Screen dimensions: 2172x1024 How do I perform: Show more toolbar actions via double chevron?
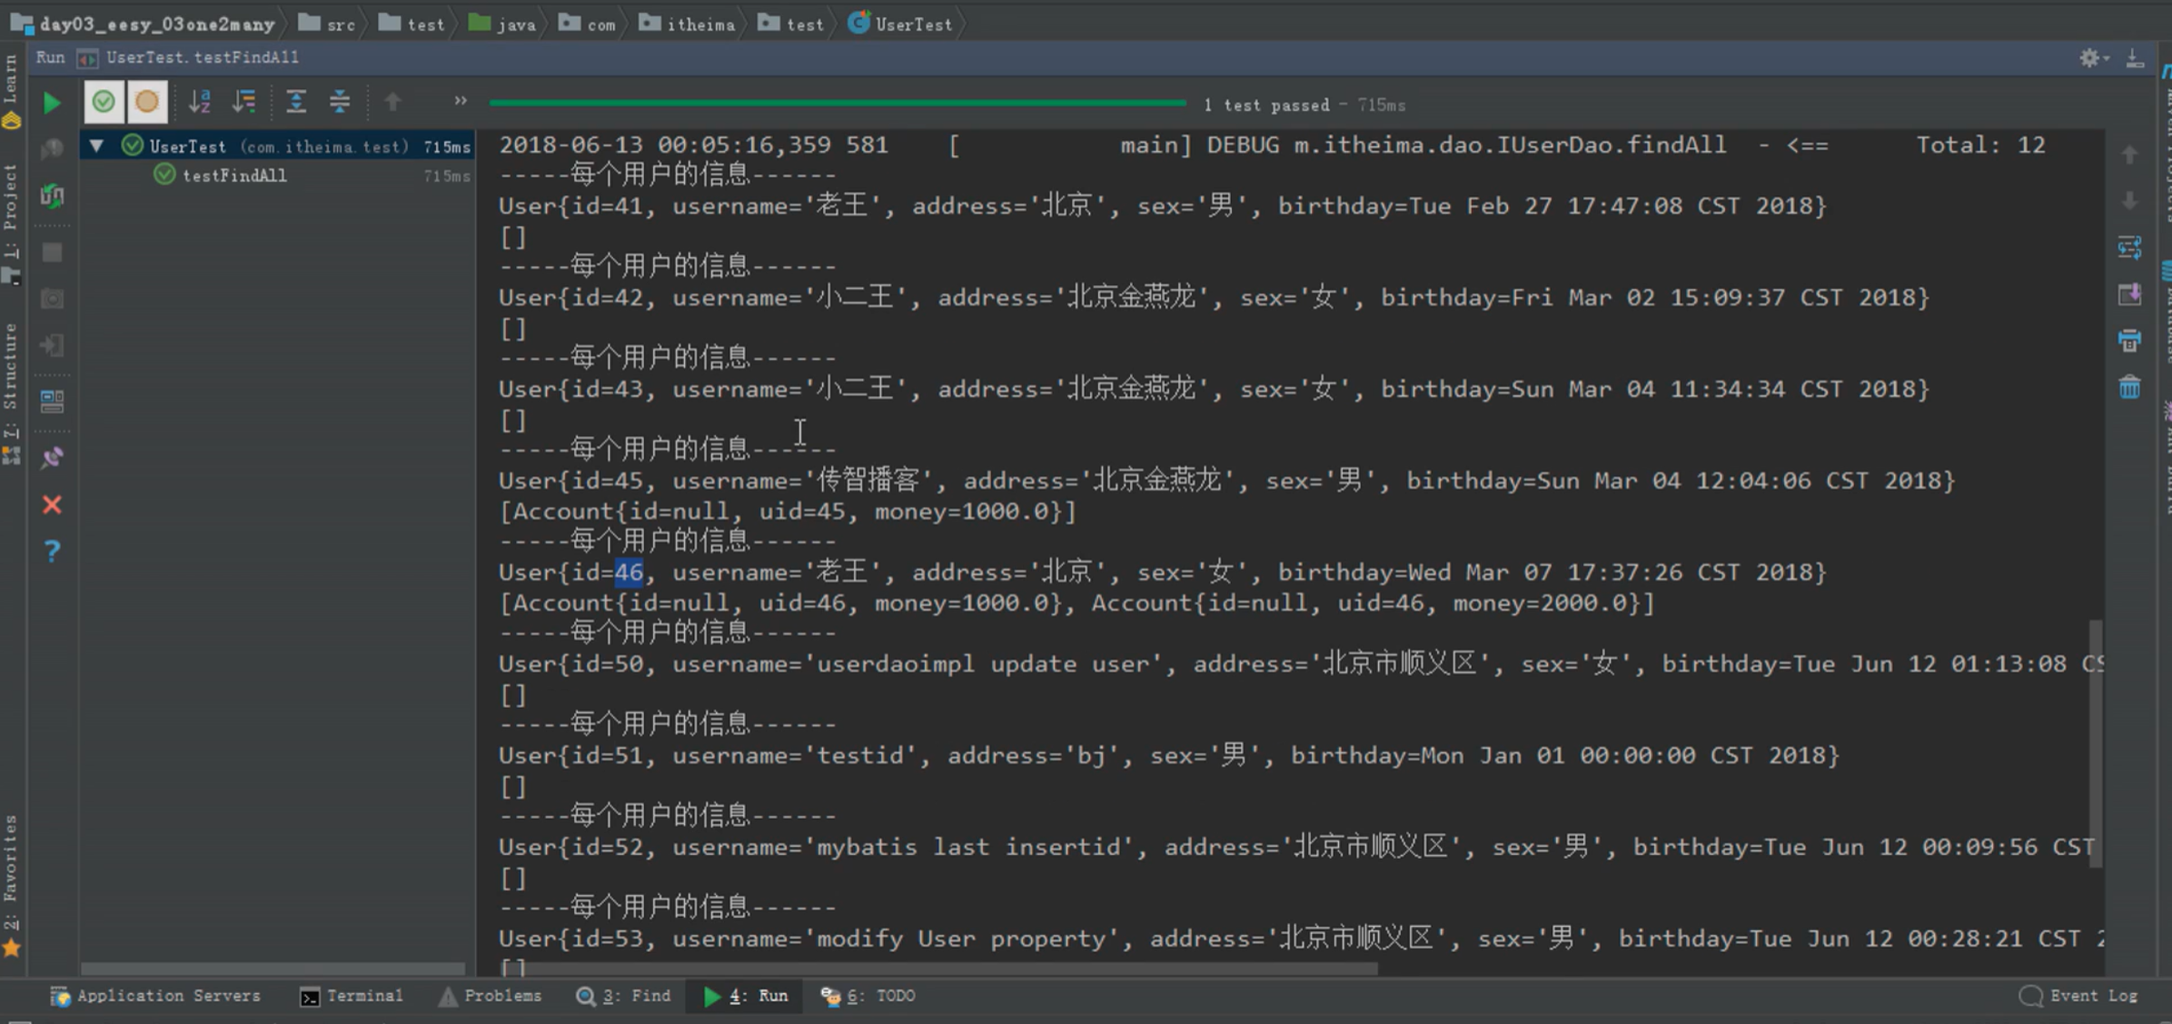(461, 101)
